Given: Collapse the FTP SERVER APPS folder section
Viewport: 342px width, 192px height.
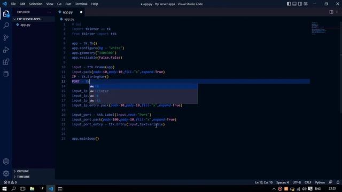Looking at the screenshot, I should [34, 19].
